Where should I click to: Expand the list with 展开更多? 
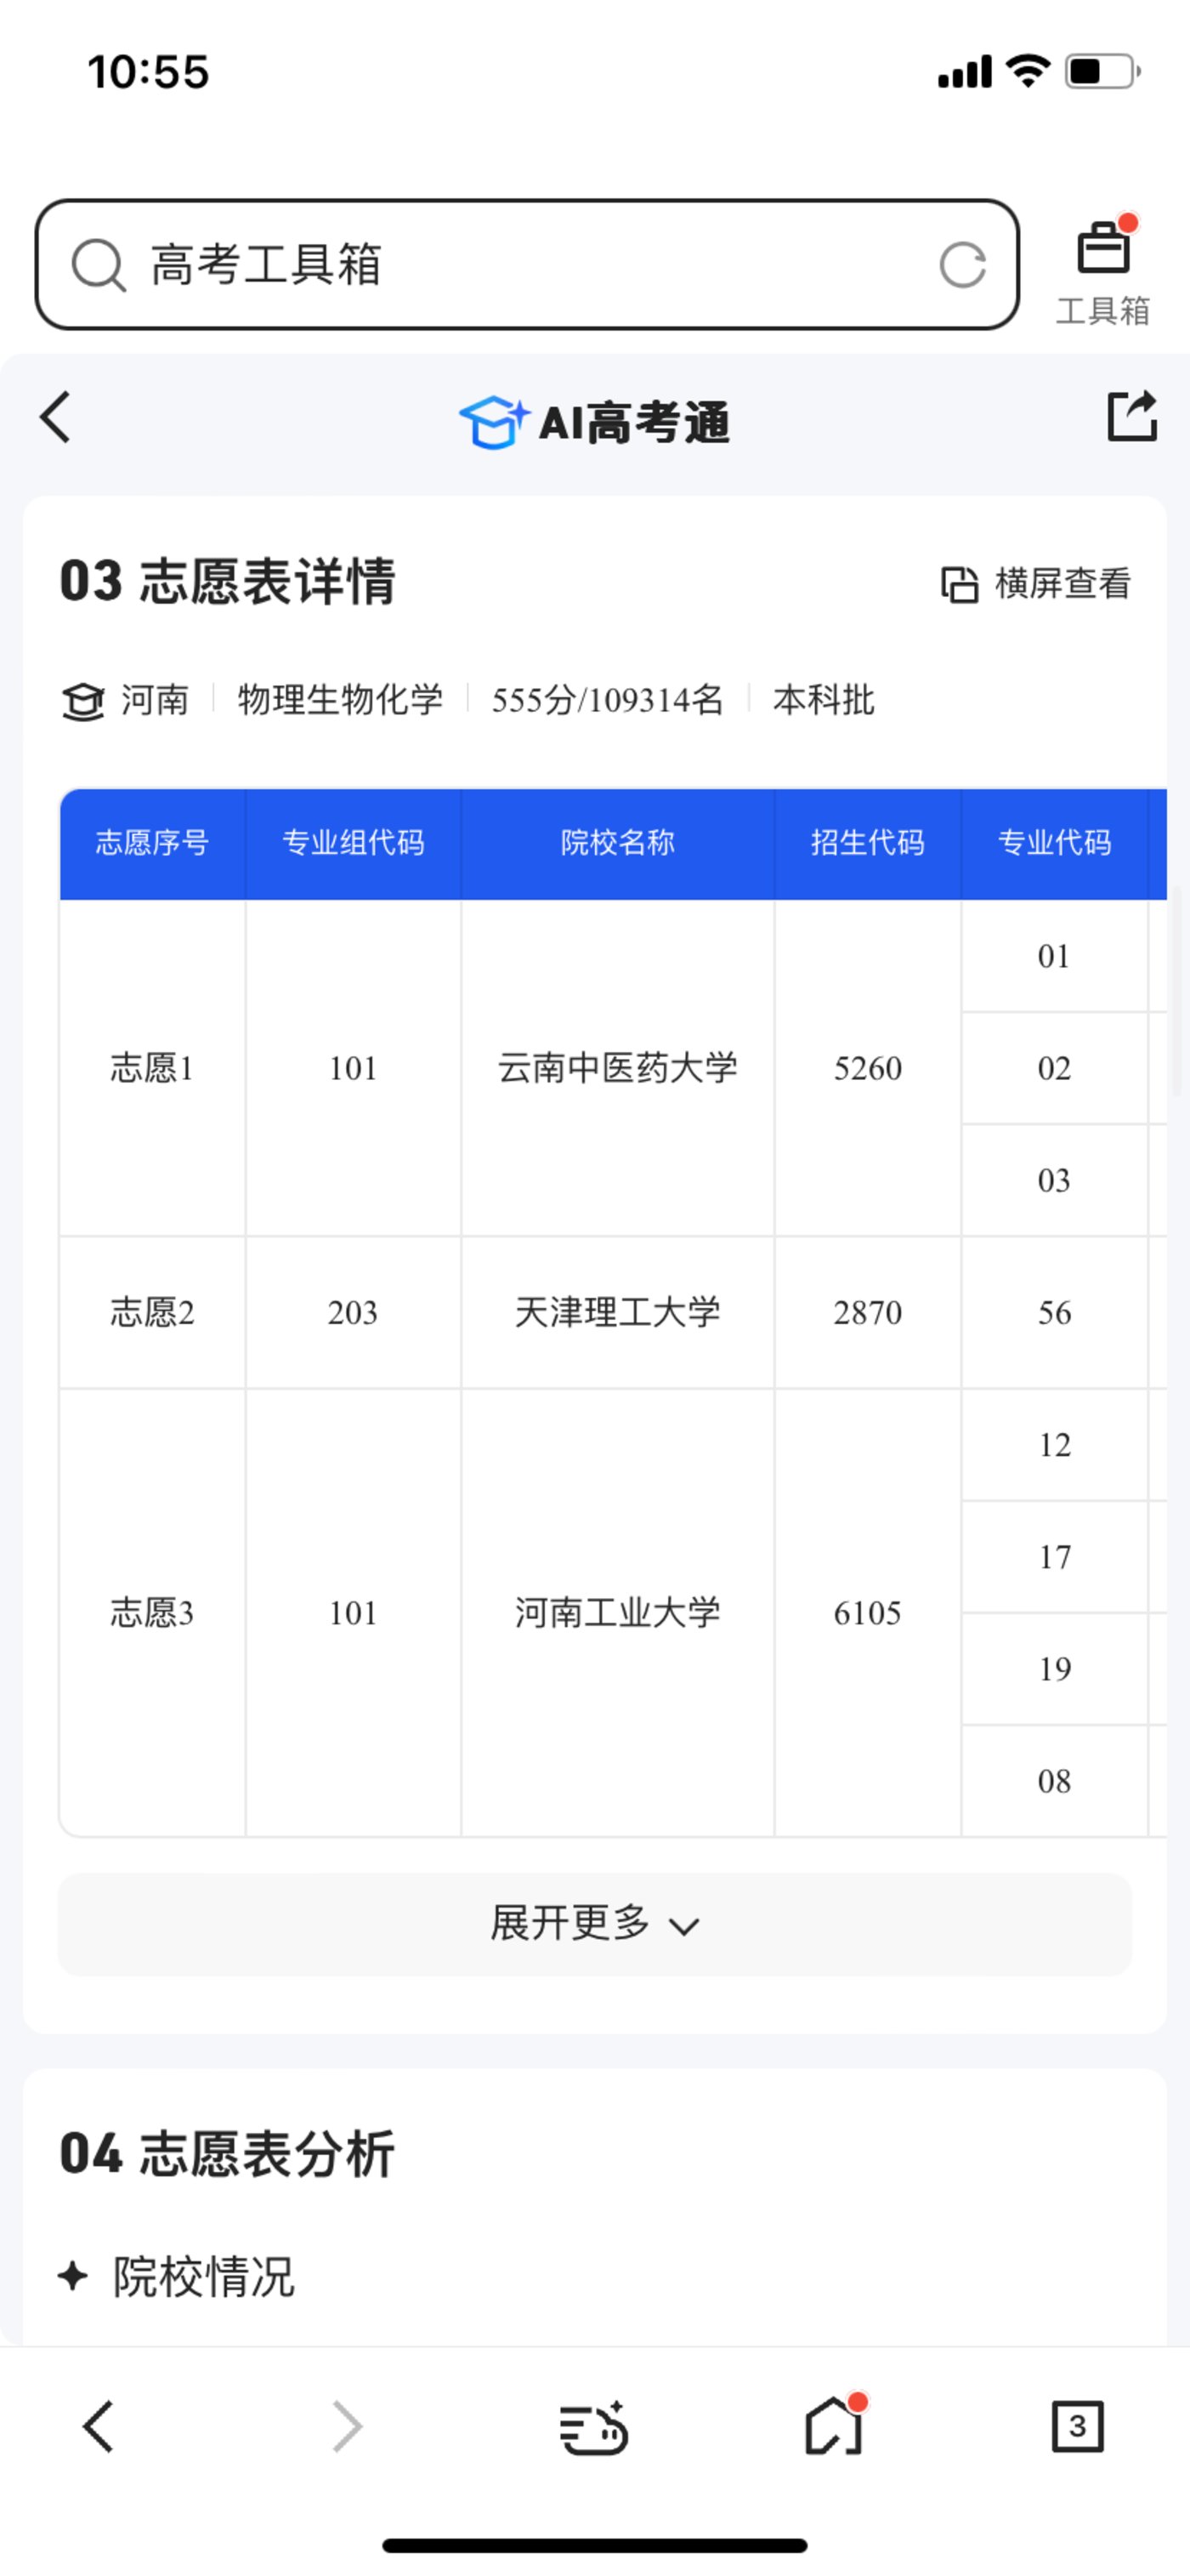click(x=594, y=1924)
